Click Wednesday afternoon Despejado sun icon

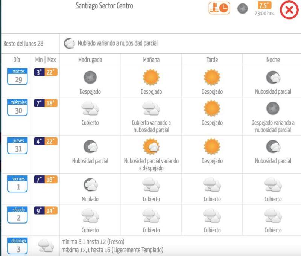point(212,109)
